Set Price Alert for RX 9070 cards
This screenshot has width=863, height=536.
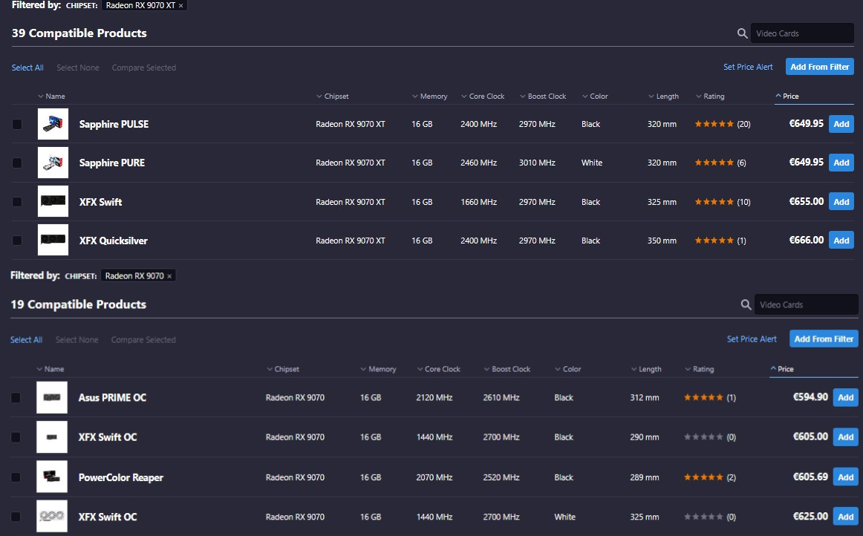tap(752, 339)
